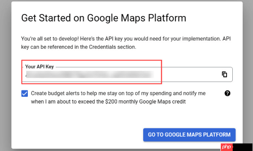
Task: Focus the Your API Key field
Action: 127,75
